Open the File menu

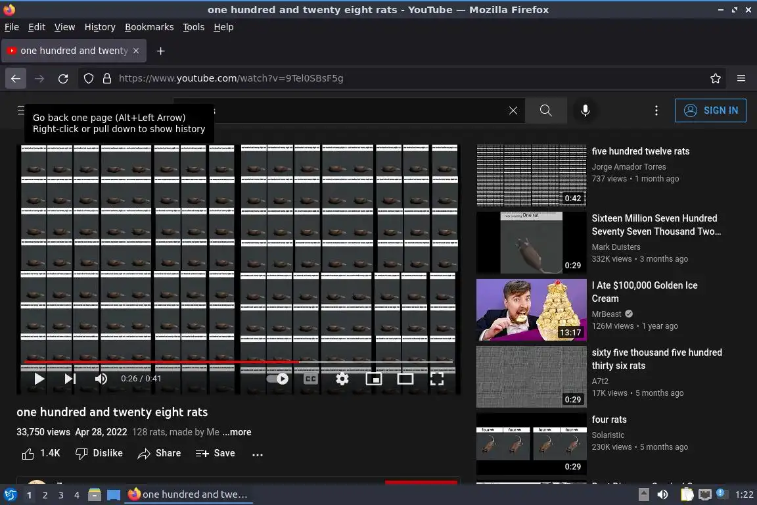click(12, 27)
